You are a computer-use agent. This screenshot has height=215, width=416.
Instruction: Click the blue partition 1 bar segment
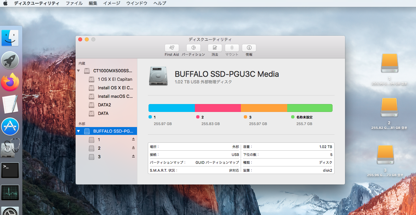pyautogui.click(x=172, y=108)
